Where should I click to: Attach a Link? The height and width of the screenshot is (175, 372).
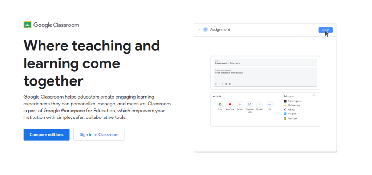point(270,104)
